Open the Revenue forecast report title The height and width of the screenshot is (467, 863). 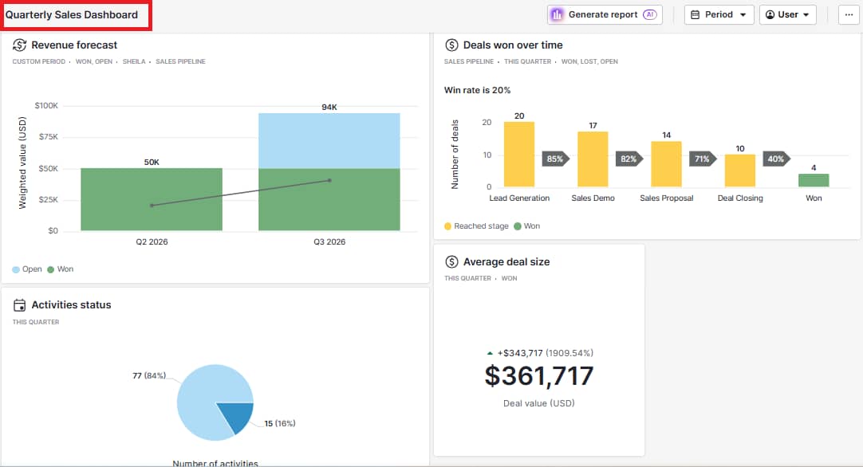pos(74,45)
